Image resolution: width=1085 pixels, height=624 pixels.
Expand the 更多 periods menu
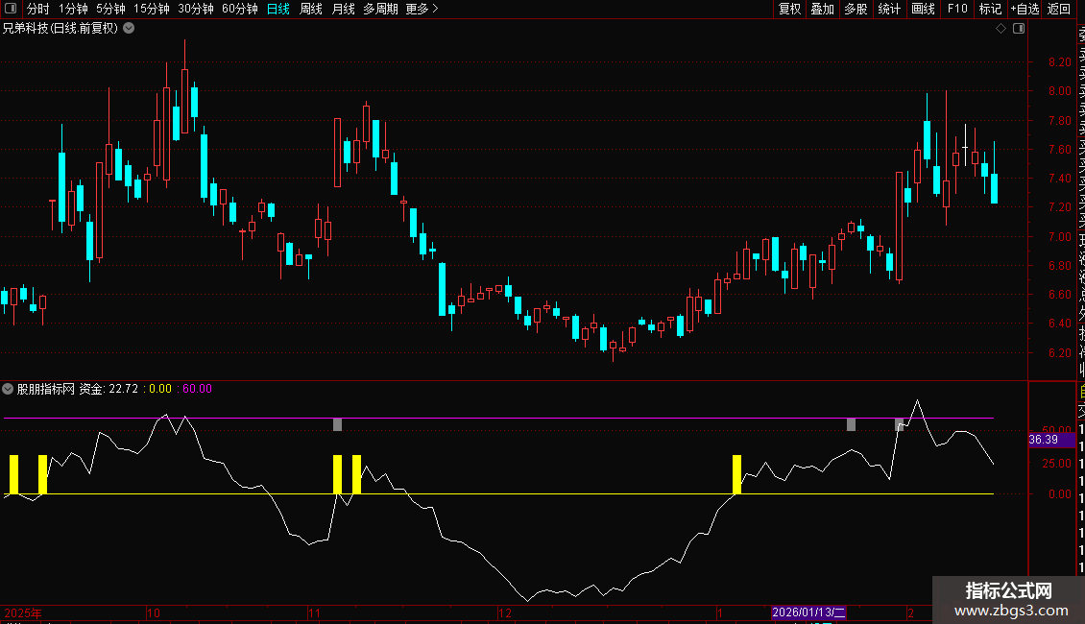coord(422,9)
